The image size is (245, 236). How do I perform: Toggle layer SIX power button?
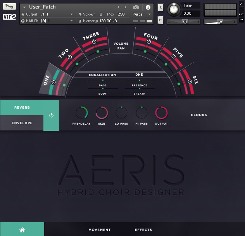point(190,82)
